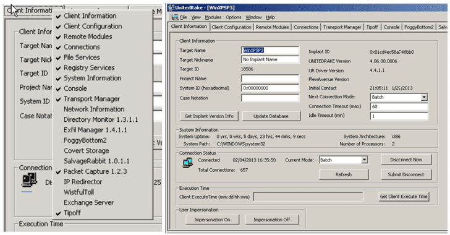Switch to the Client Configuration tab

(231, 27)
